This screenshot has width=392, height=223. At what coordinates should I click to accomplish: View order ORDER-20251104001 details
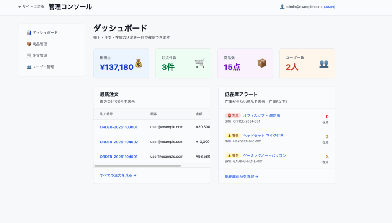(x=119, y=157)
